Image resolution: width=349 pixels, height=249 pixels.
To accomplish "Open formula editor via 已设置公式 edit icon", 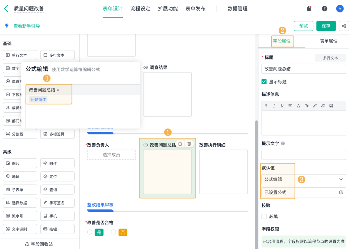I will click(x=341, y=192).
